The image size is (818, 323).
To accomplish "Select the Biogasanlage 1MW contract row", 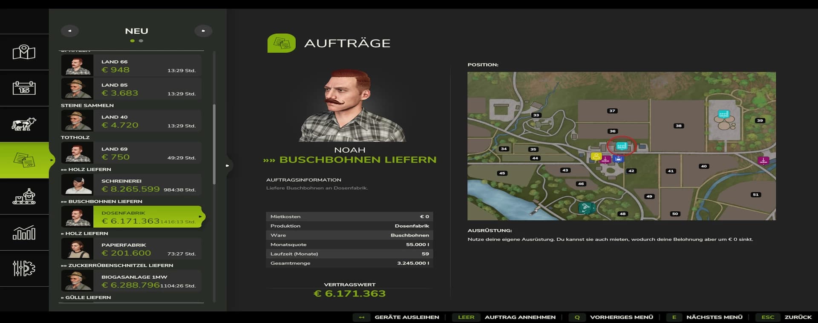I will pos(131,281).
